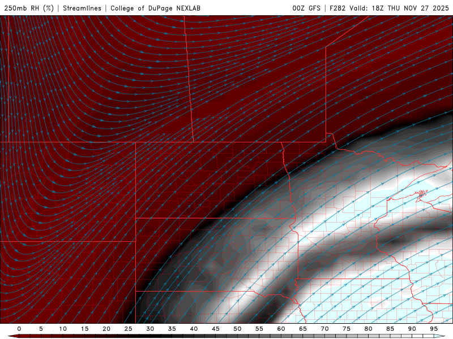Click the "25" colorbar tick label

pyautogui.click(x=129, y=329)
